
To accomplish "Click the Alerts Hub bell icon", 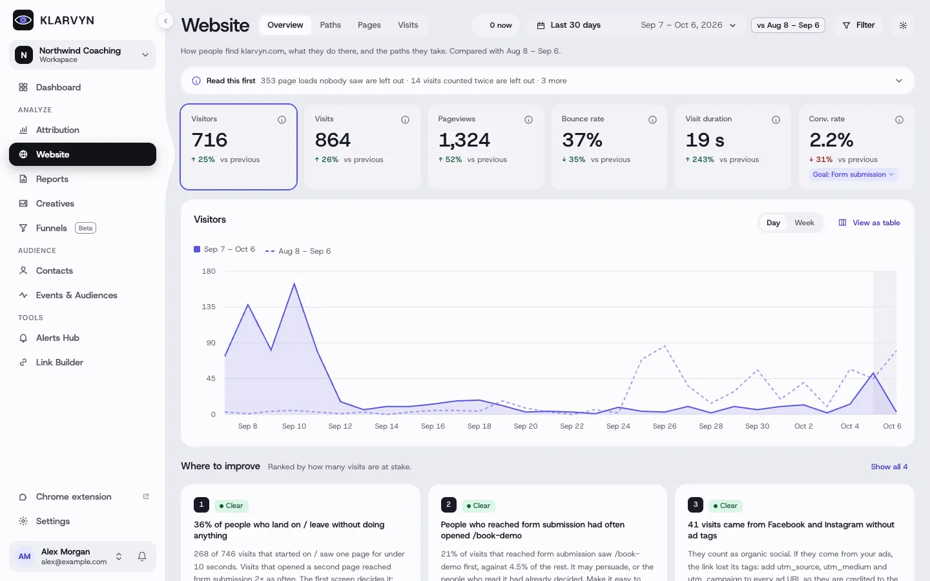I will tap(23, 338).
